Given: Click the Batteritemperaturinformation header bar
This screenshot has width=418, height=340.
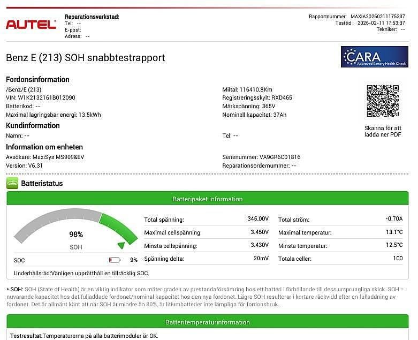Looking at the screenshot, I should click(208, 322).
